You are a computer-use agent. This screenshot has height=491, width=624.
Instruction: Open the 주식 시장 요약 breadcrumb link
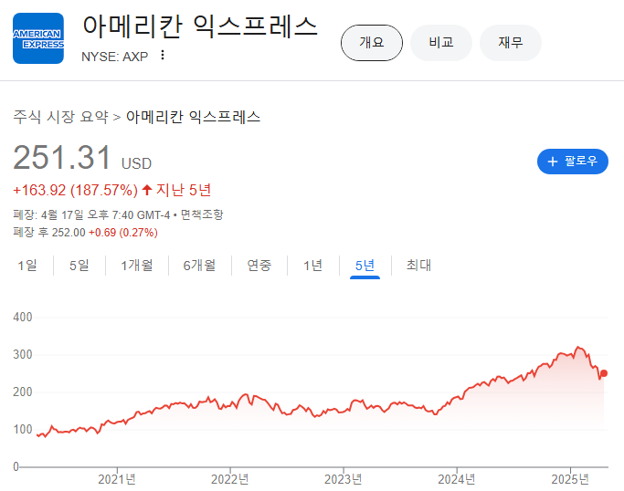[x=60, y=117]
